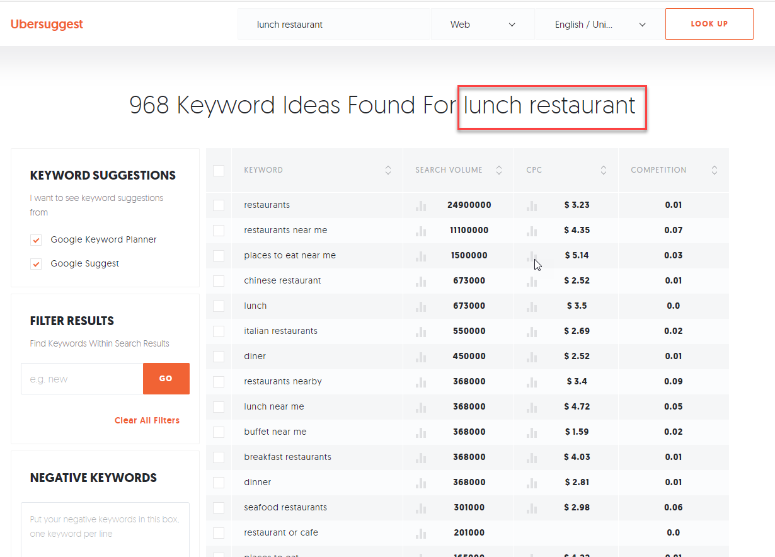This screenshot has width=775, height=557.
Task: Open the English language/location dropdown
Action: pos(600,25)
